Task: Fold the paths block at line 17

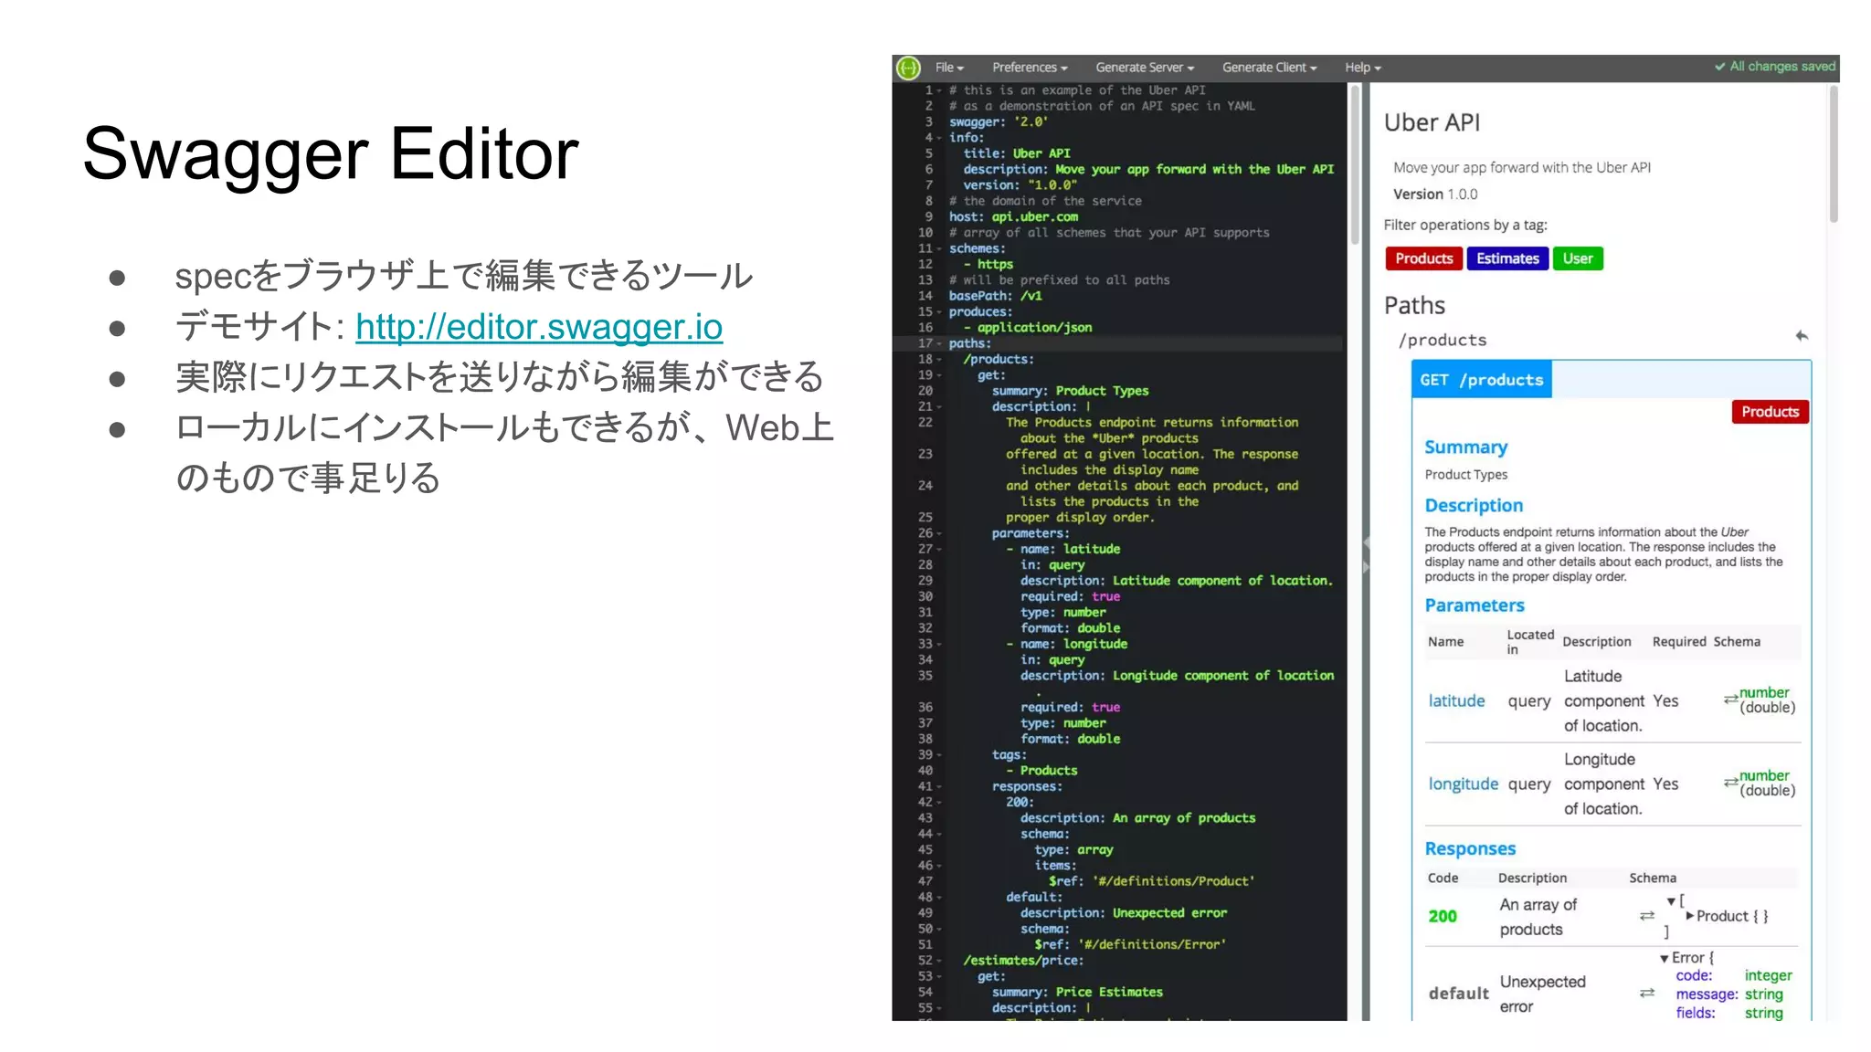Action: 939,343
